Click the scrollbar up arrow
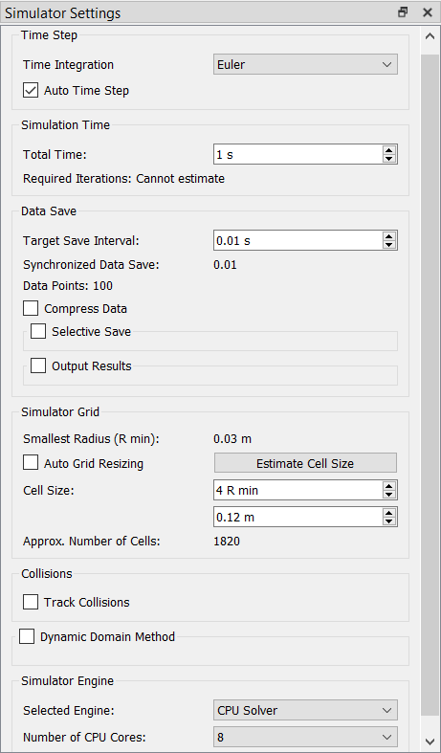441x753 pixels. click(430, 36)
